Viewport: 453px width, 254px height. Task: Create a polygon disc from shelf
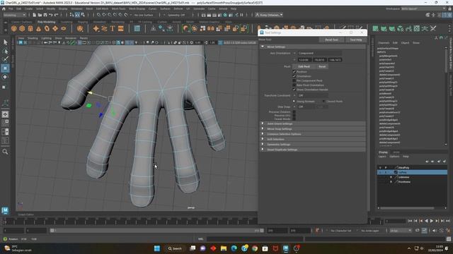point(64,28)
